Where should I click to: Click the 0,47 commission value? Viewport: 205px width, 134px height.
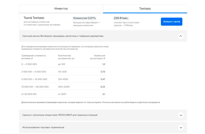tap(103, 79)
